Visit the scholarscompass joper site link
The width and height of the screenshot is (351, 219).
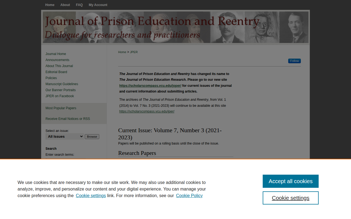pyautogui.click(x=150, y=86)
